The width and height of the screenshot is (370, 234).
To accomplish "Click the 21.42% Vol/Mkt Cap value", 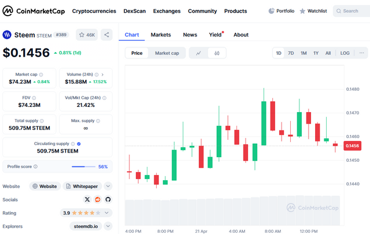I will tap(86, 105).
